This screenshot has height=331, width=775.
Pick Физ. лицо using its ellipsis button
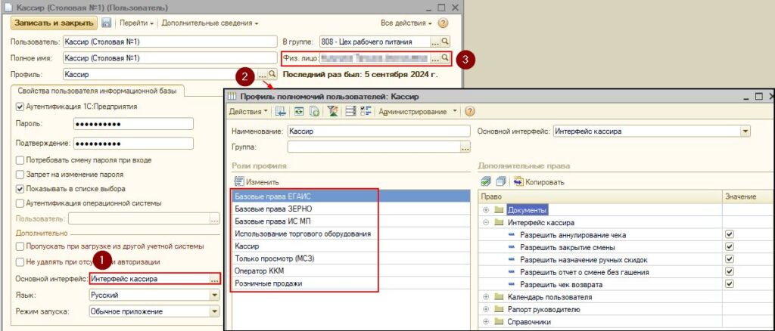[x=435, y=58]
